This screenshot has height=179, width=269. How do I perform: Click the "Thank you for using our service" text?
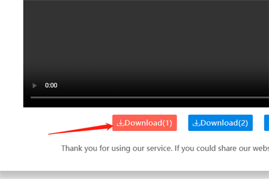[117, 148]
